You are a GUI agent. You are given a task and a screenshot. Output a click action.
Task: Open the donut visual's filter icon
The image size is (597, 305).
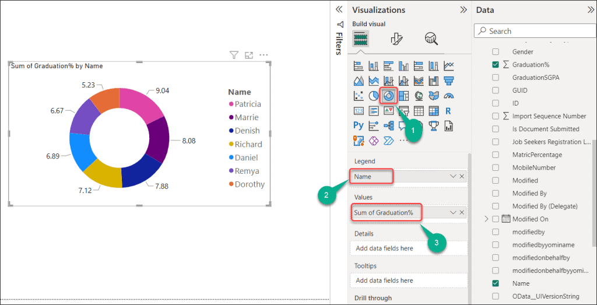234,55
